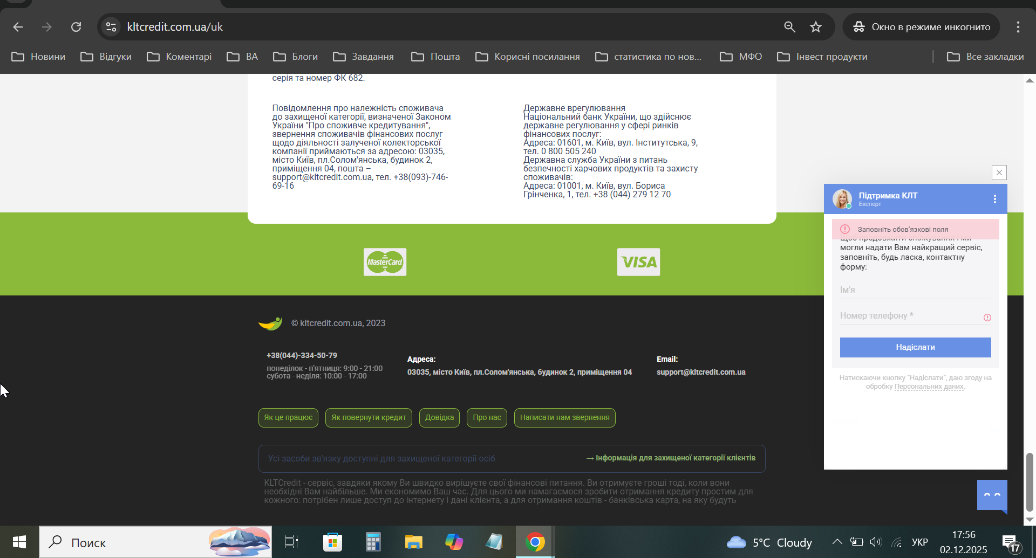Submit the chat form with Надіслати

(x=916, y=347)
